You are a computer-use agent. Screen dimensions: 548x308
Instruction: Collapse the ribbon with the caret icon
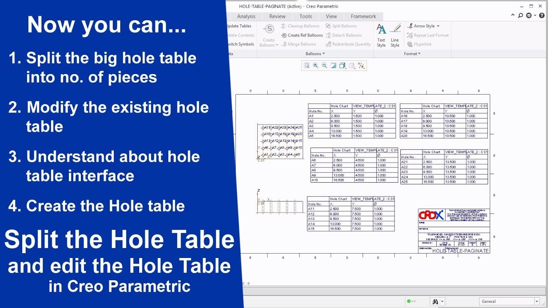coord(512,15)
